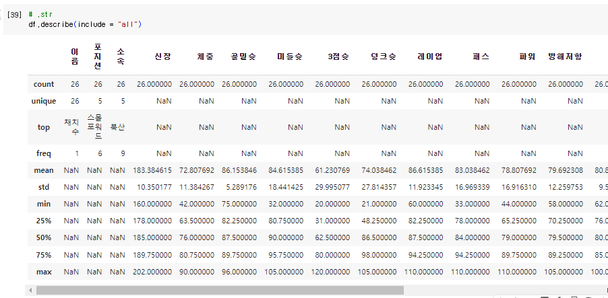This screenshot has width=608, height=298.
Task: Click the max 신장 value 202.000000
Action: click(x=152, y=272)
